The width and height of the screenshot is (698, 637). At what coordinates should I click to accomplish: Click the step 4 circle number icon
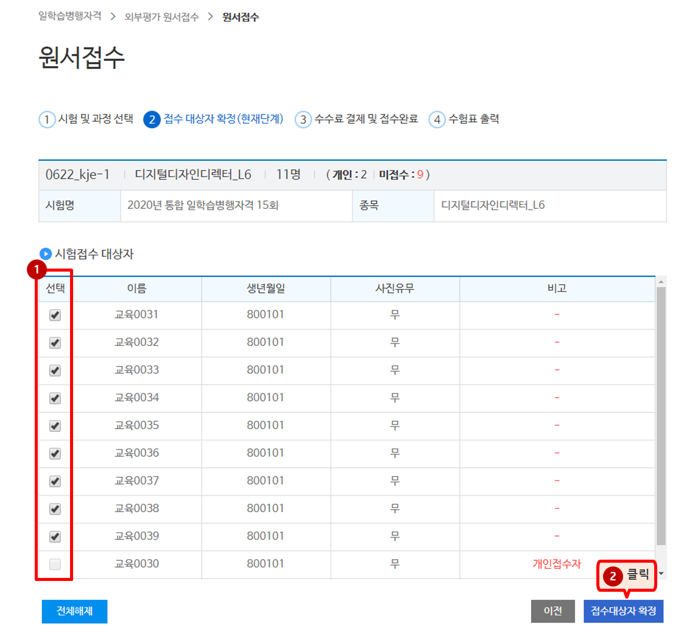click(x=437, y=119)
